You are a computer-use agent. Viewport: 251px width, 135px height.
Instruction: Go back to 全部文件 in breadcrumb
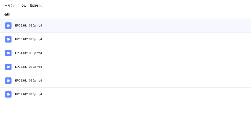pyautogui.click(x=10, y=6)
